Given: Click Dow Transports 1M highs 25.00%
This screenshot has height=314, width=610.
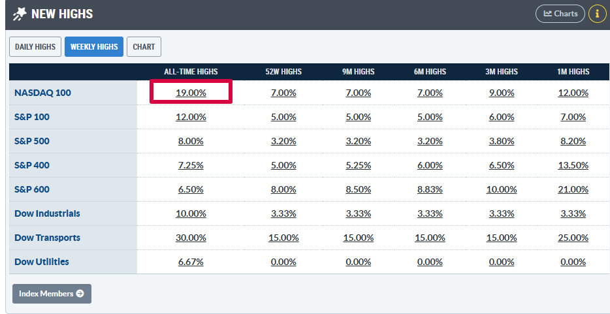Looking at the screenshot, I should 573,238.
